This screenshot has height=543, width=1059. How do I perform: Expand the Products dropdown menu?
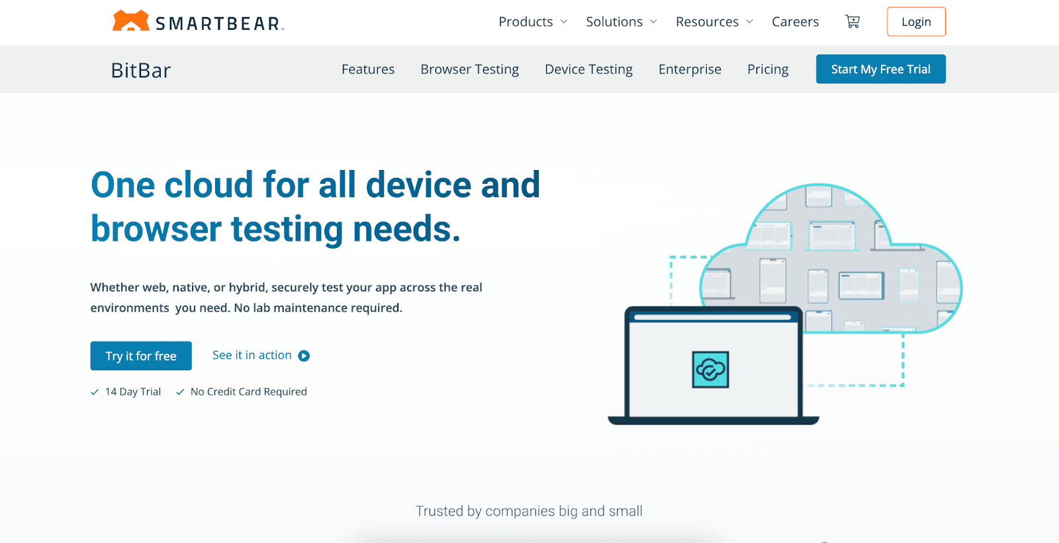532,22
